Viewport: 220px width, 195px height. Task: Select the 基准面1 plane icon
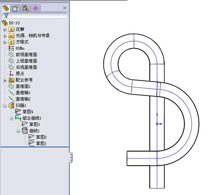click(11, 86)
